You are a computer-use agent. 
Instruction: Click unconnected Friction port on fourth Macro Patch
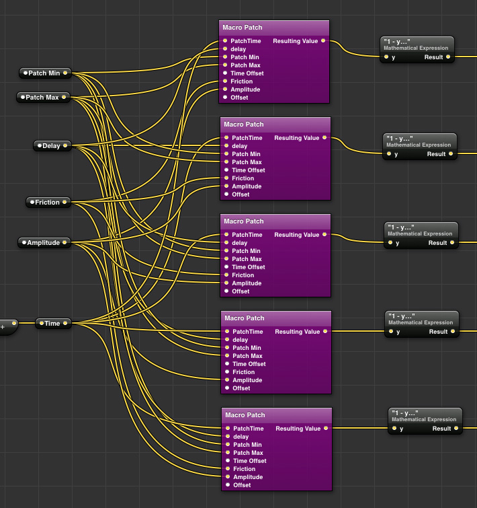click(227, 371)
